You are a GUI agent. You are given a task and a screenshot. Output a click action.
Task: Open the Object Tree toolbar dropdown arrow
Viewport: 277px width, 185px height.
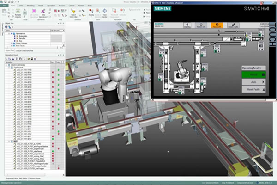pyautogui.click(x=12, y=27)
